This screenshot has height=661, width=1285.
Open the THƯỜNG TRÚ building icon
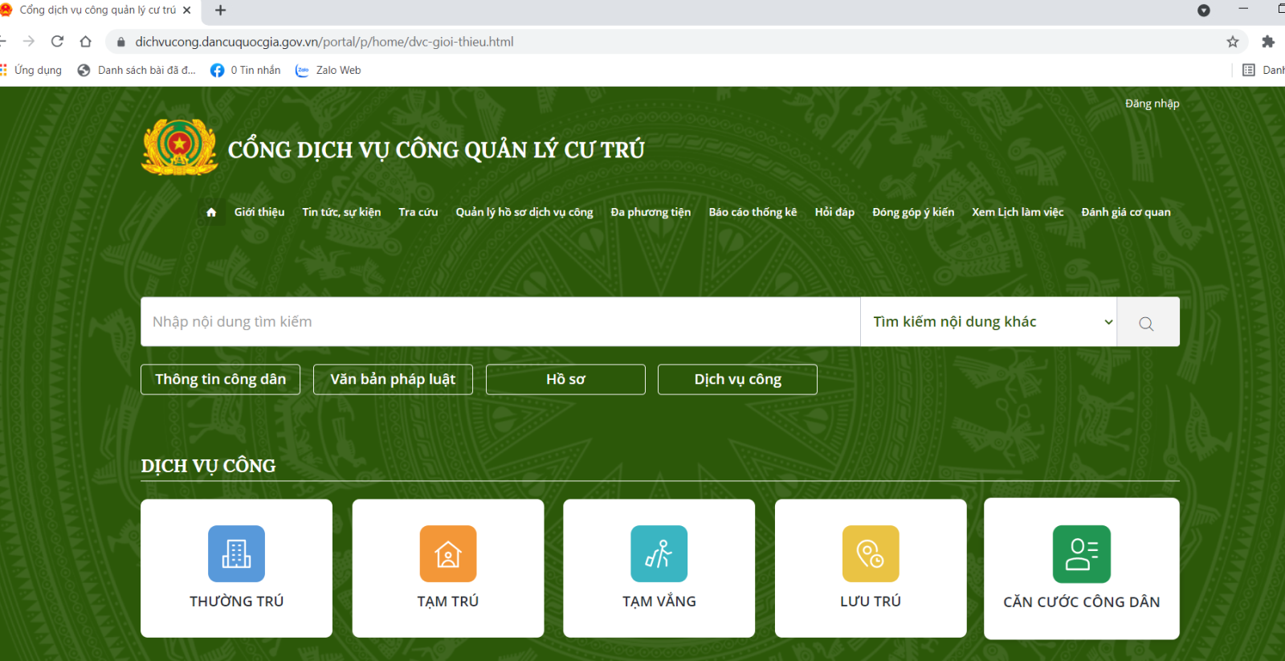click(236, 553)
